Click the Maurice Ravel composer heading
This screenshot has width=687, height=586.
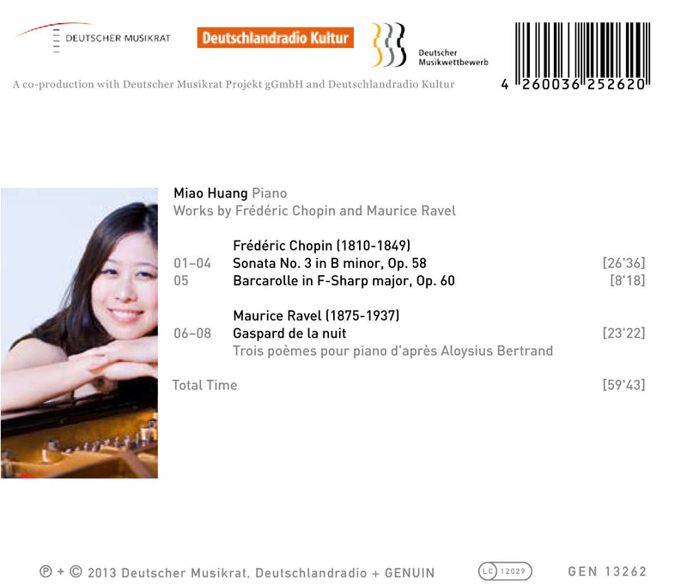(316, 315)
